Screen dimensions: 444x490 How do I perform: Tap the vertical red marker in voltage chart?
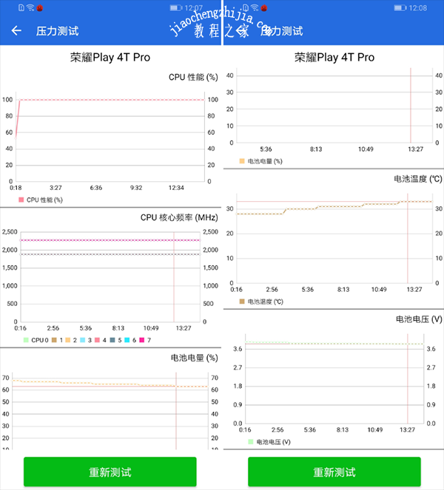pos(408,378)
